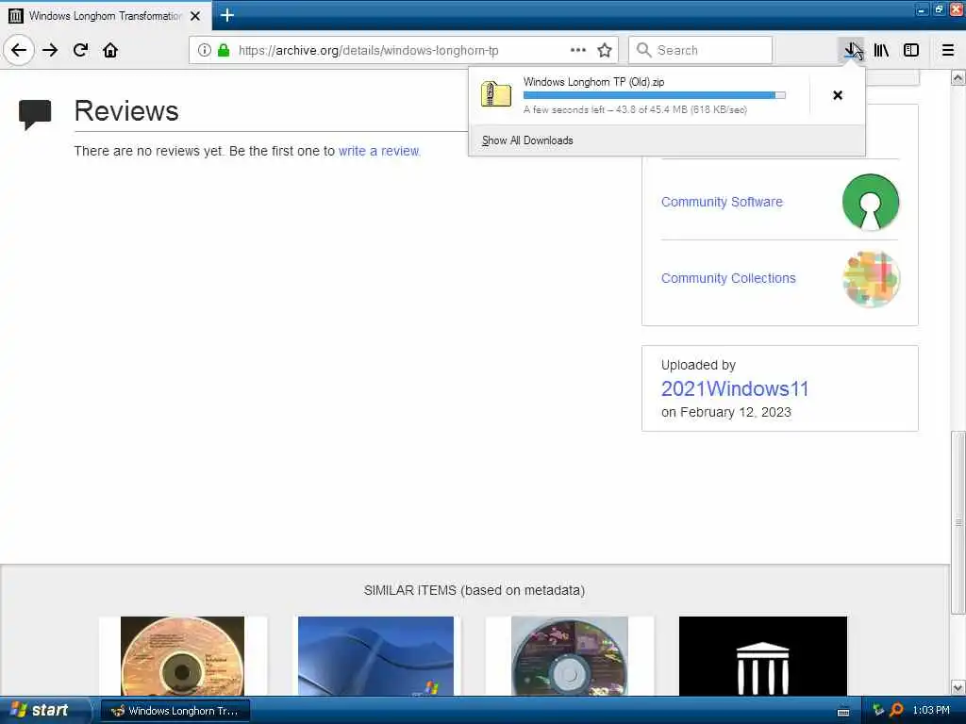Click the search magnifier icon
The height and width of the screenshot is (724, 966).
[643, 50]
